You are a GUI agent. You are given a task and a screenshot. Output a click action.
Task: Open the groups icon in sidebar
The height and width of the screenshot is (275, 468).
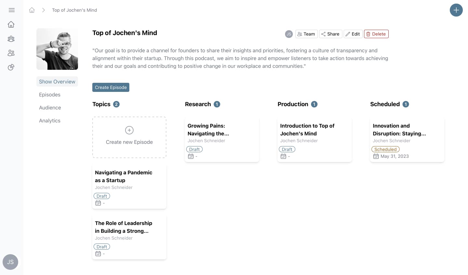point(11,39)
